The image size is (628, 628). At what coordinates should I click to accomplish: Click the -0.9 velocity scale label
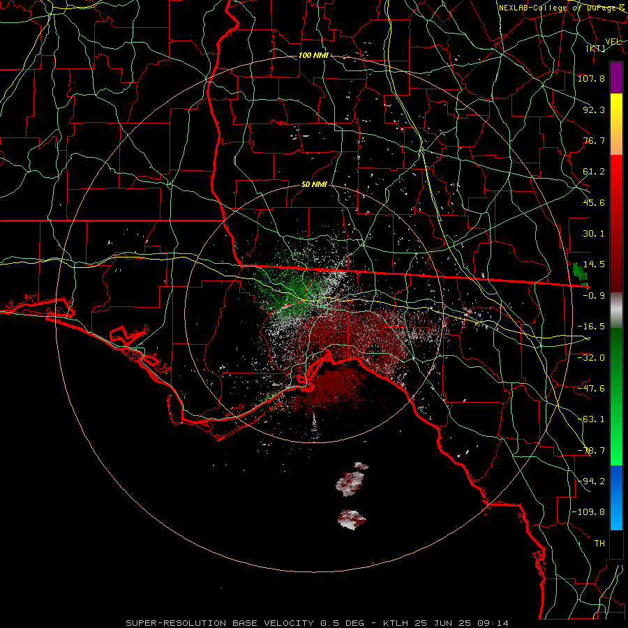point(594,296)
